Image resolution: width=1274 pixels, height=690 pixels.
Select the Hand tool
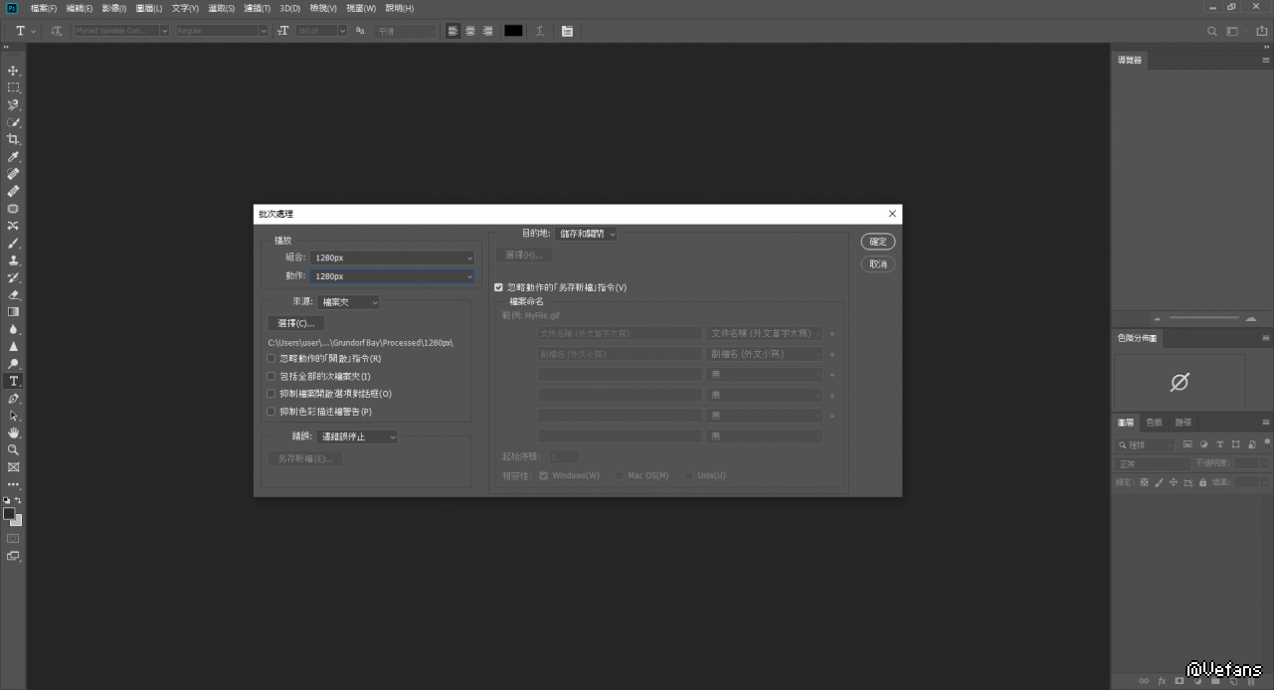(14, 432)
